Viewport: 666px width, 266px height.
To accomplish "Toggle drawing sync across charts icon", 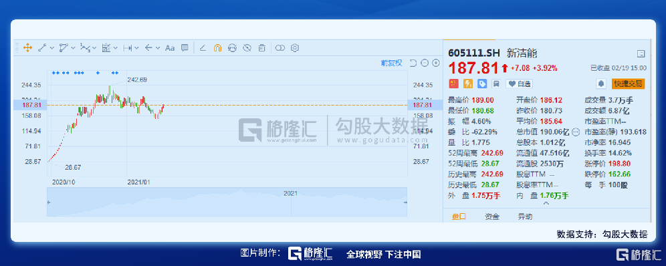I will [x=232, y=48].
